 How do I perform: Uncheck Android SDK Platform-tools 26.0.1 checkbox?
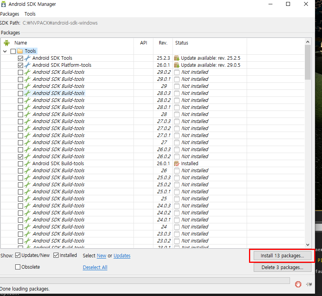click(x=20, y=65)
